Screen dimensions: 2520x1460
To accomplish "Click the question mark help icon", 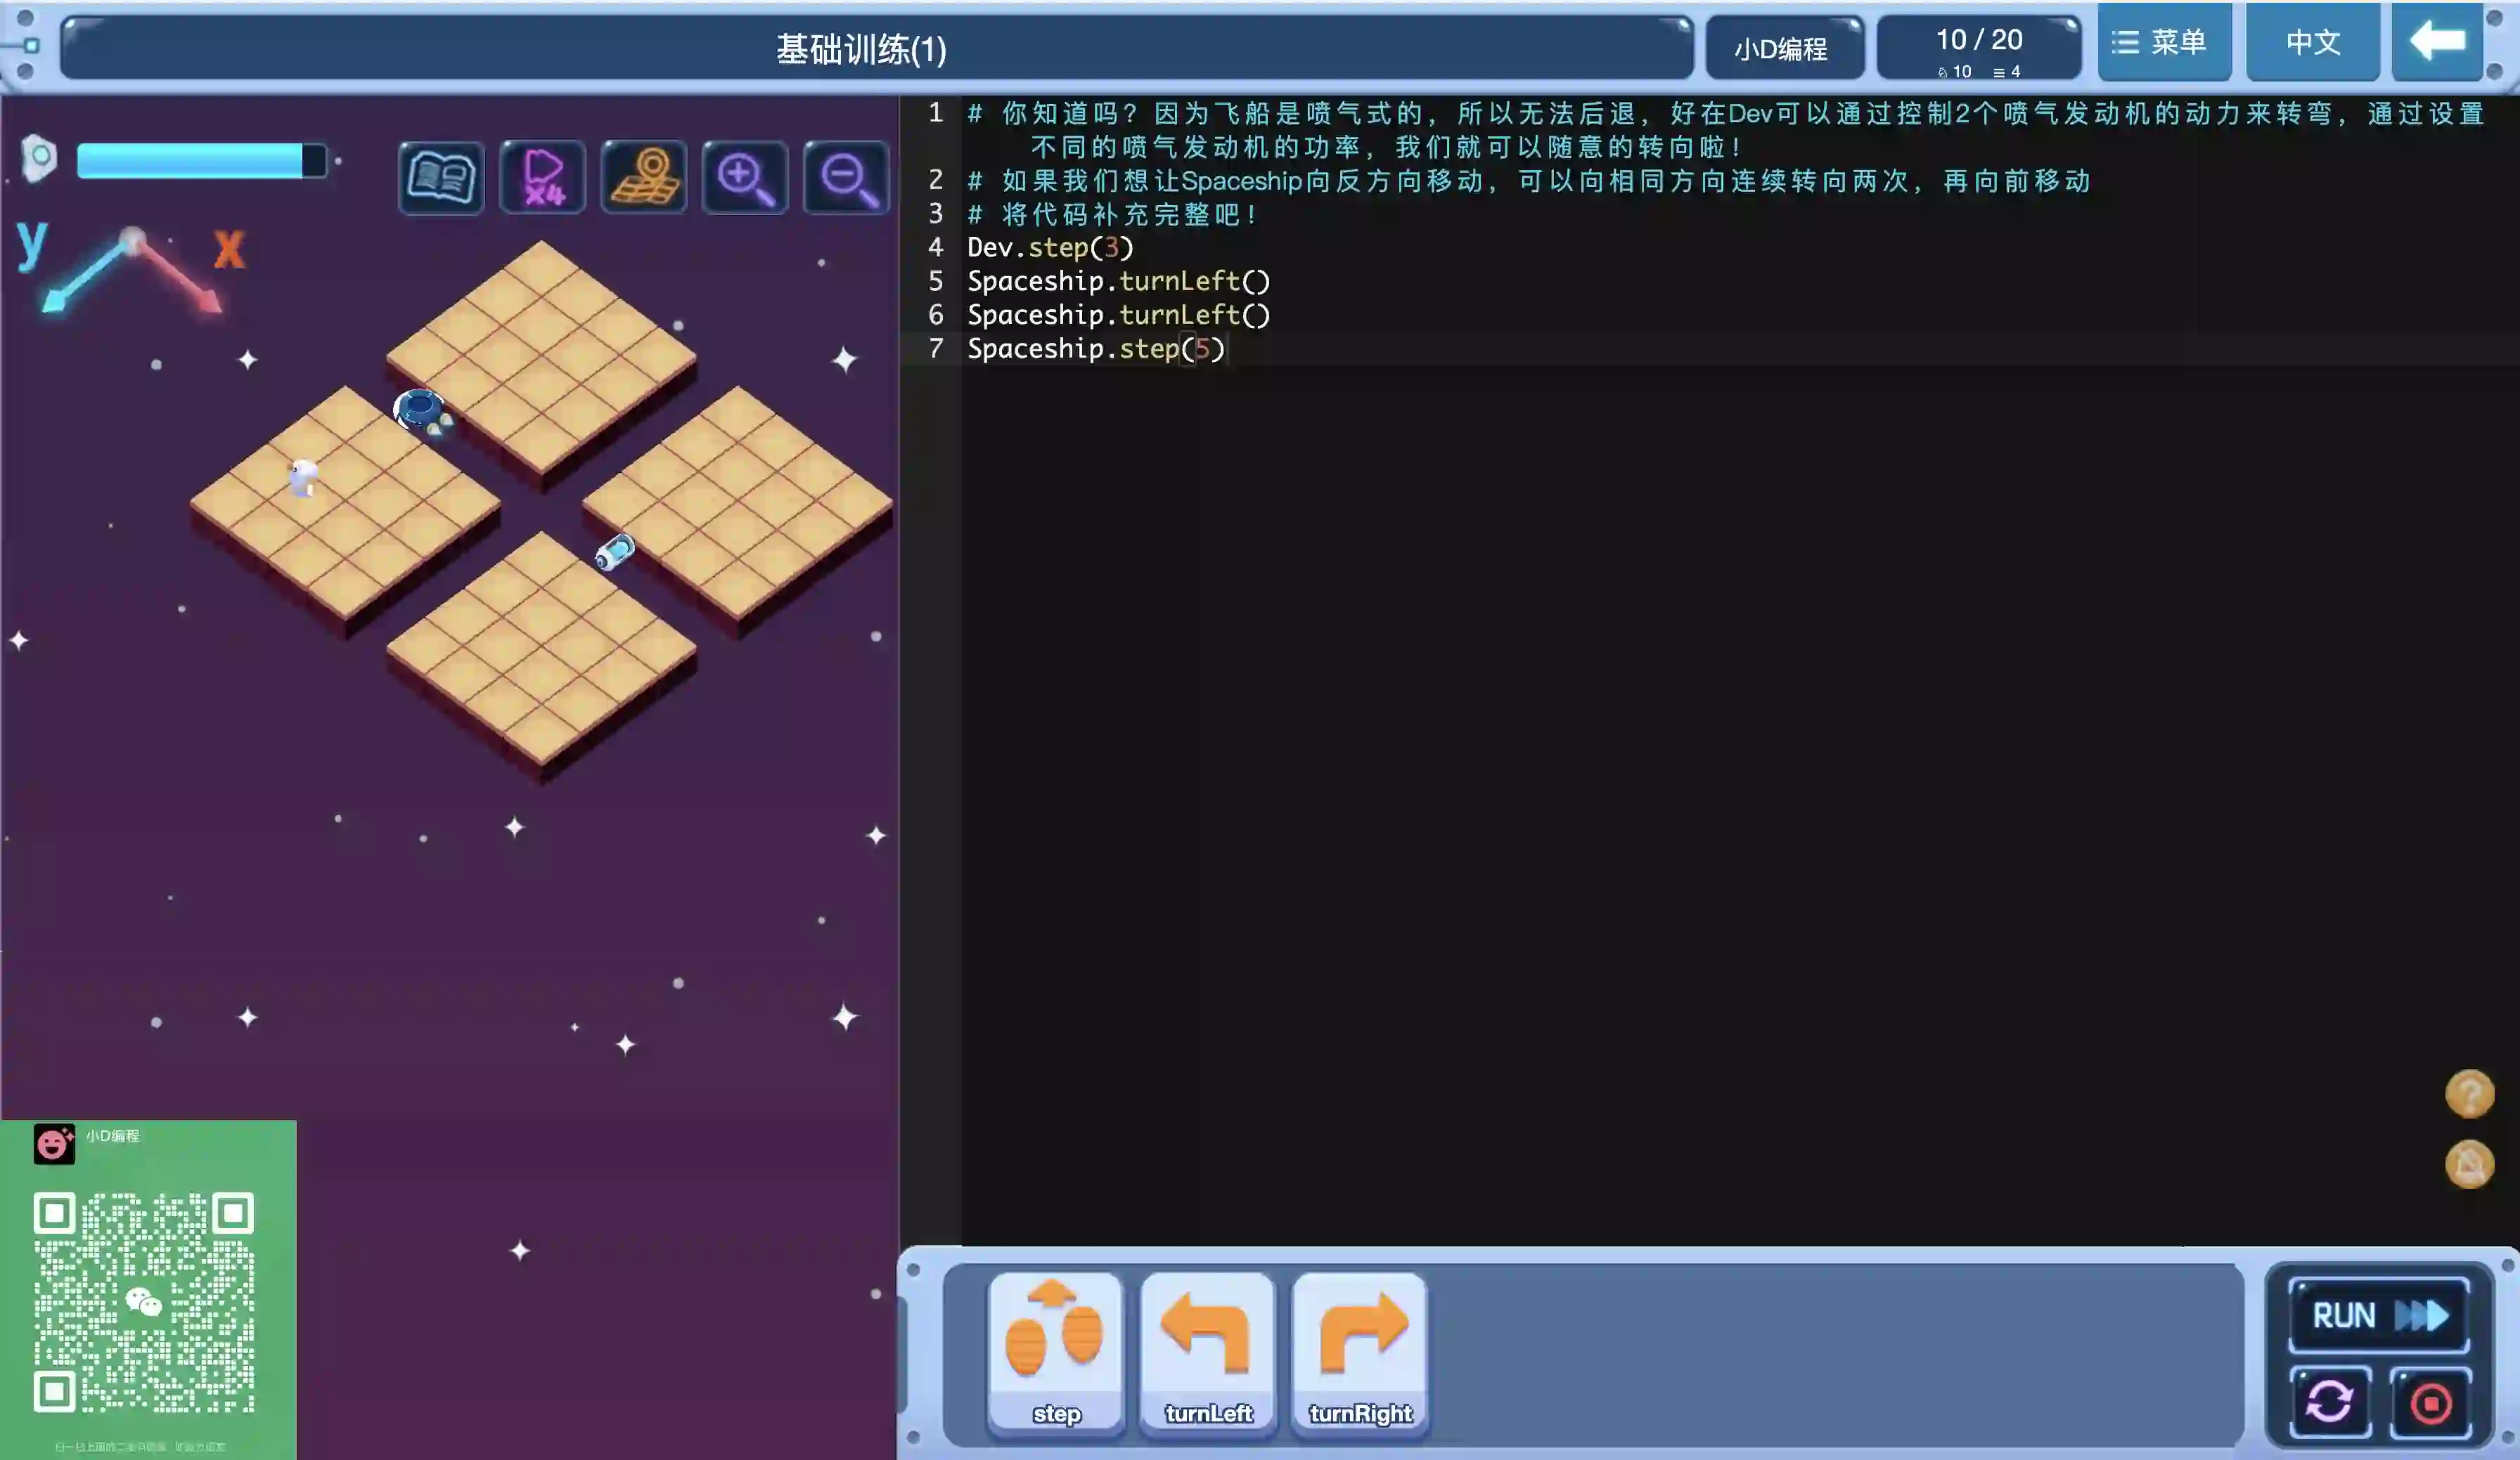I will 2469,1094.
